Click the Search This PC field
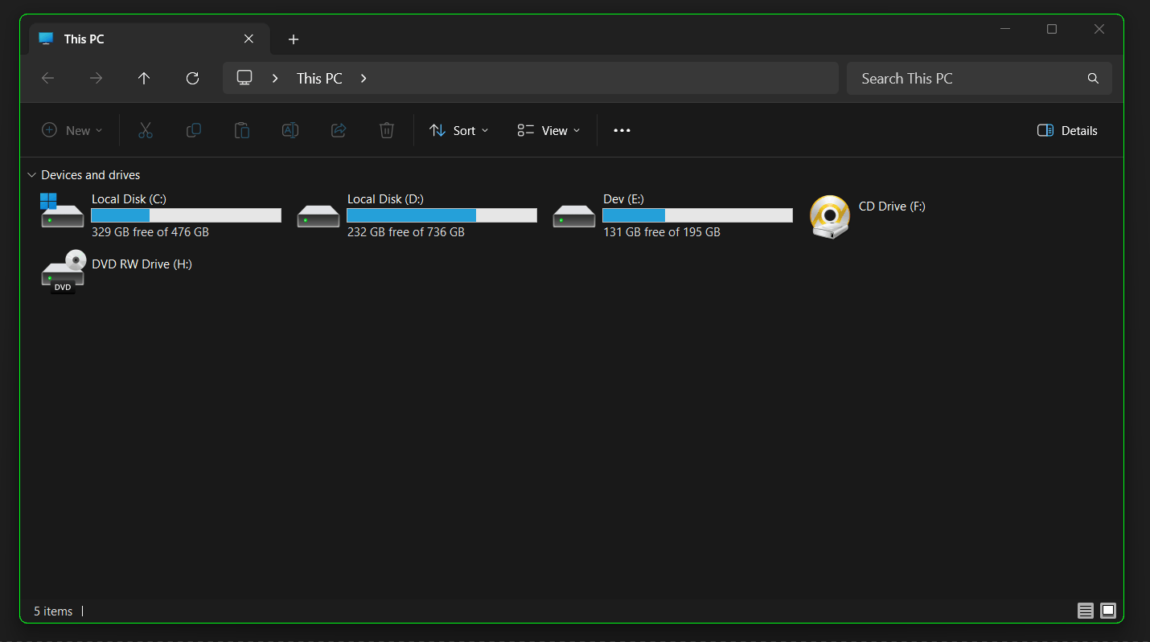The height and width of the screenshot is (642, 1150). pyautogui.click(x=979, y=78)
